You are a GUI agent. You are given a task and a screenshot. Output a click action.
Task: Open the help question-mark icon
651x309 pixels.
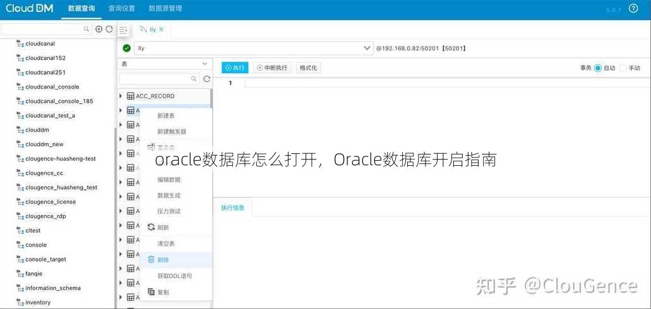point(633,8)
